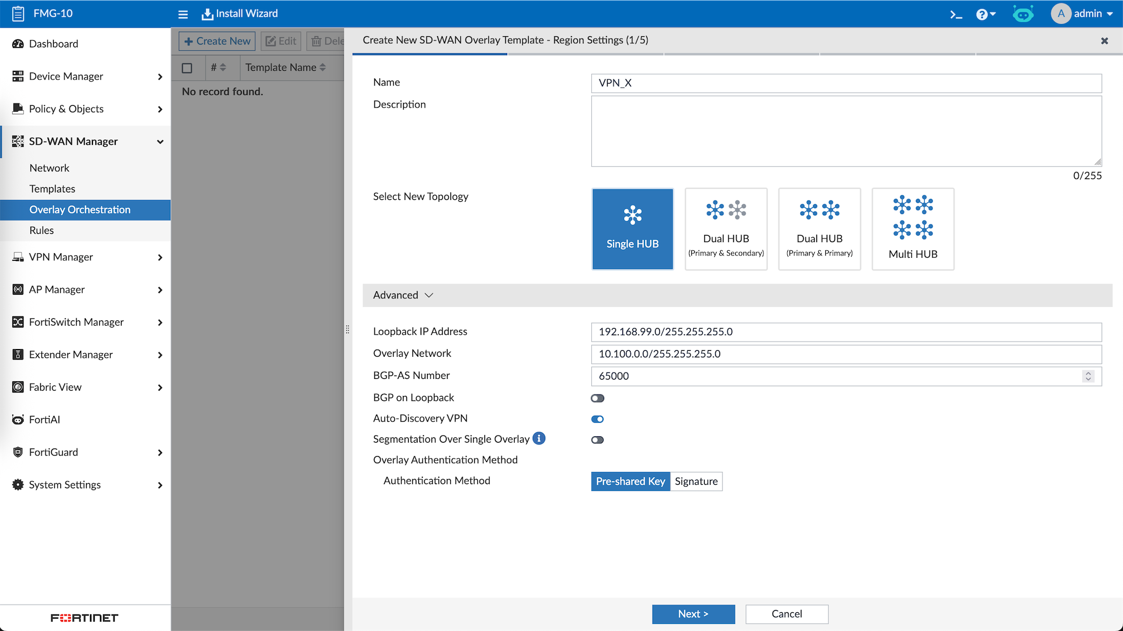Click the Next button

coord(693,614)
